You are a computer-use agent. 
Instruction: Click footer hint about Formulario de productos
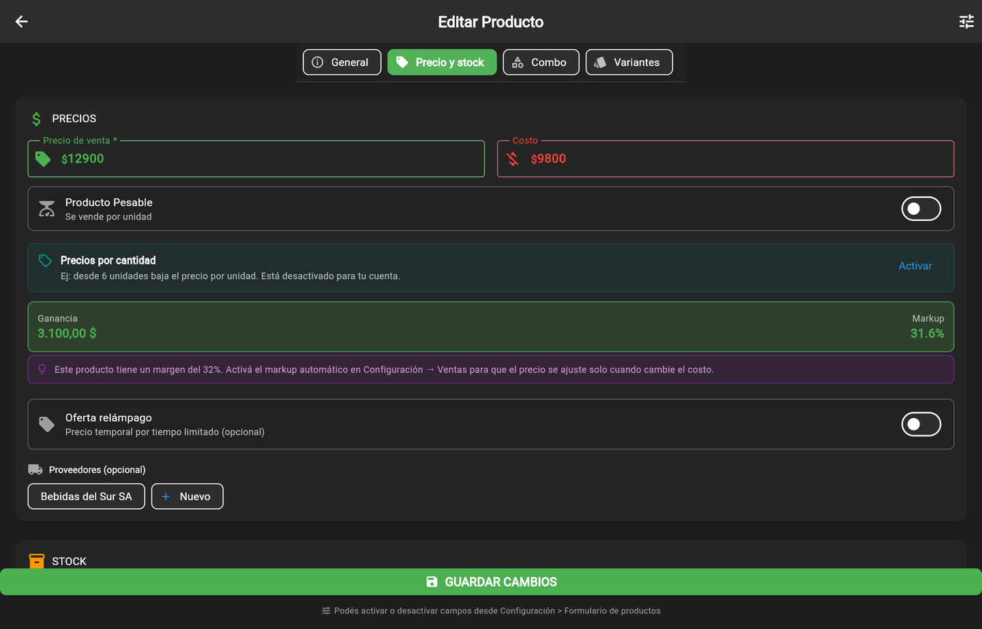point(497,611)
